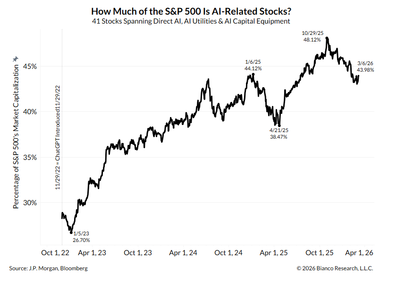This screenshot has height=283, width=397.
Task: Select the 1/6/25 annotation showing 44.12%
Action: click(253, 65)
